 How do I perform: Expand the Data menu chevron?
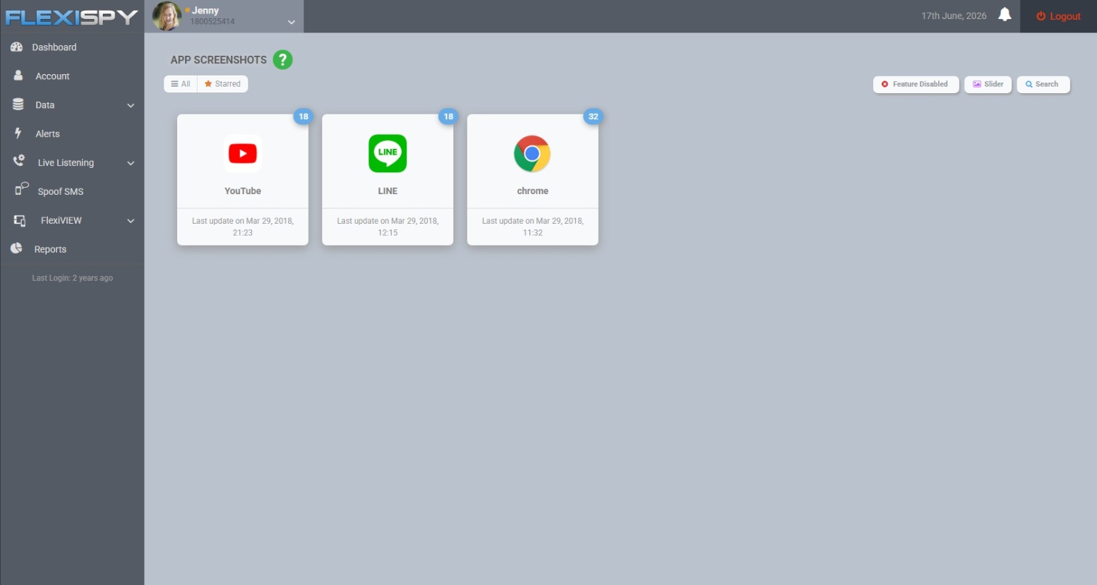pos(131,105)
